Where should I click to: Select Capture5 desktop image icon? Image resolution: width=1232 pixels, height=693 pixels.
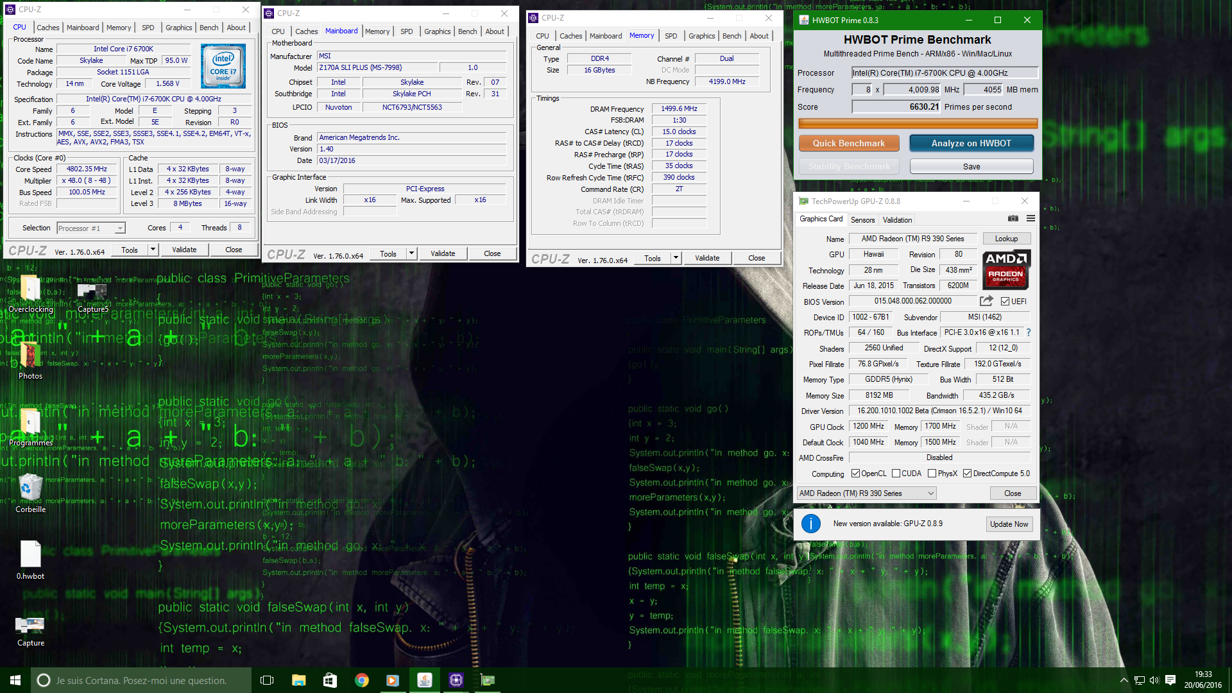pyautogui.click(x=92, y=291)
